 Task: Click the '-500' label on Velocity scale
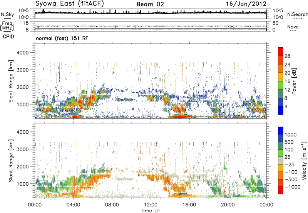coord(291,180)
